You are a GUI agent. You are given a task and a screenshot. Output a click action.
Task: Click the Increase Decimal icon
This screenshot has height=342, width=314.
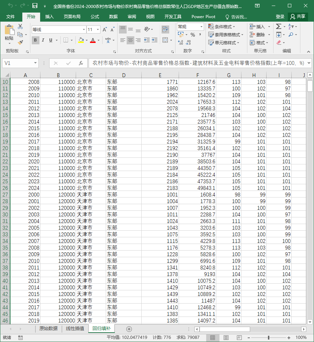[181, 42]
